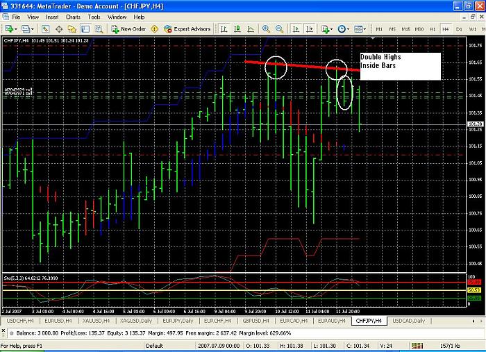Click the New Chart icon
This screenshot has width=486, height=352.
[x=8, y=29]
